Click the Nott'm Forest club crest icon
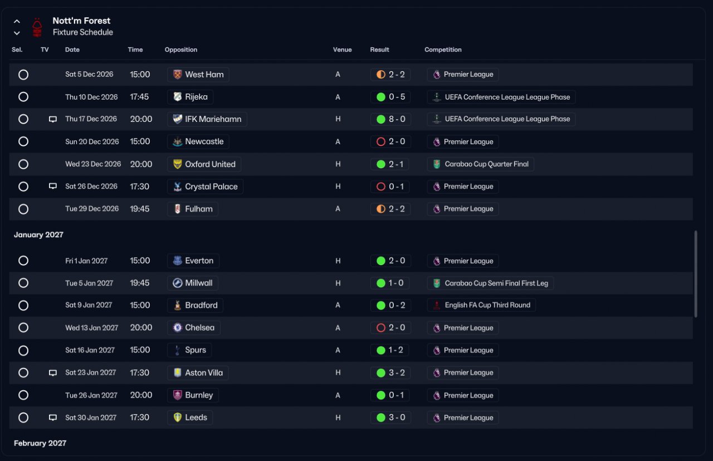Viewport: 713px width, 461px height. [37, 27]
